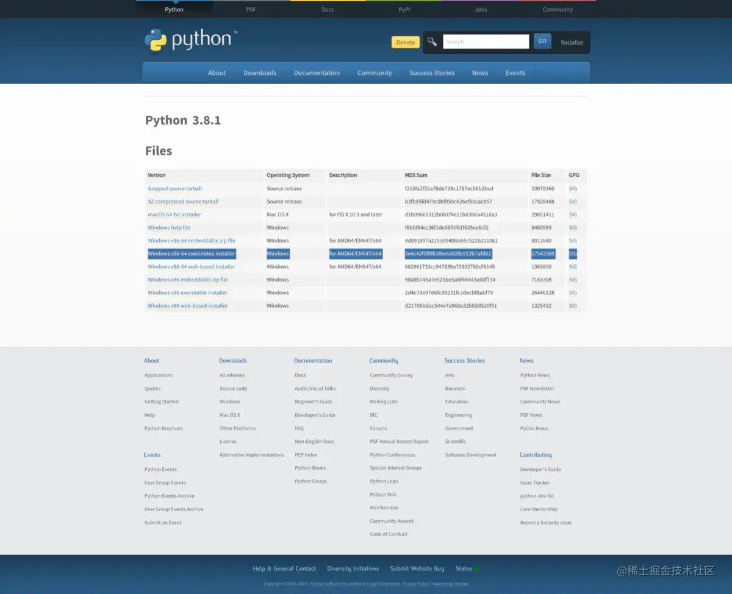Open the footer Applications link

click(x=159, y=375)
